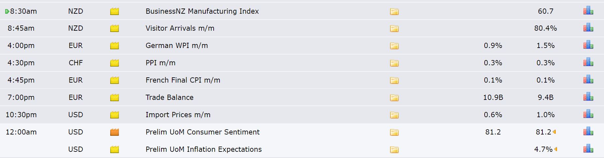
Task: Open detail folder for Visitor Arrivals m/m
Action: point(394,29)
